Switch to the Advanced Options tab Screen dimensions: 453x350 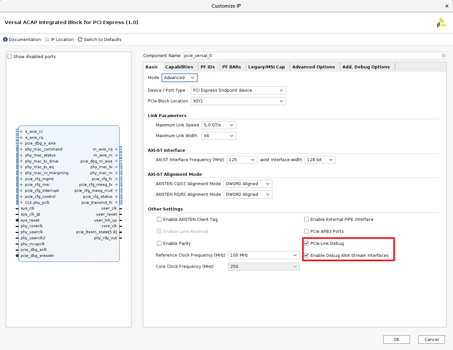click(314, 67)
